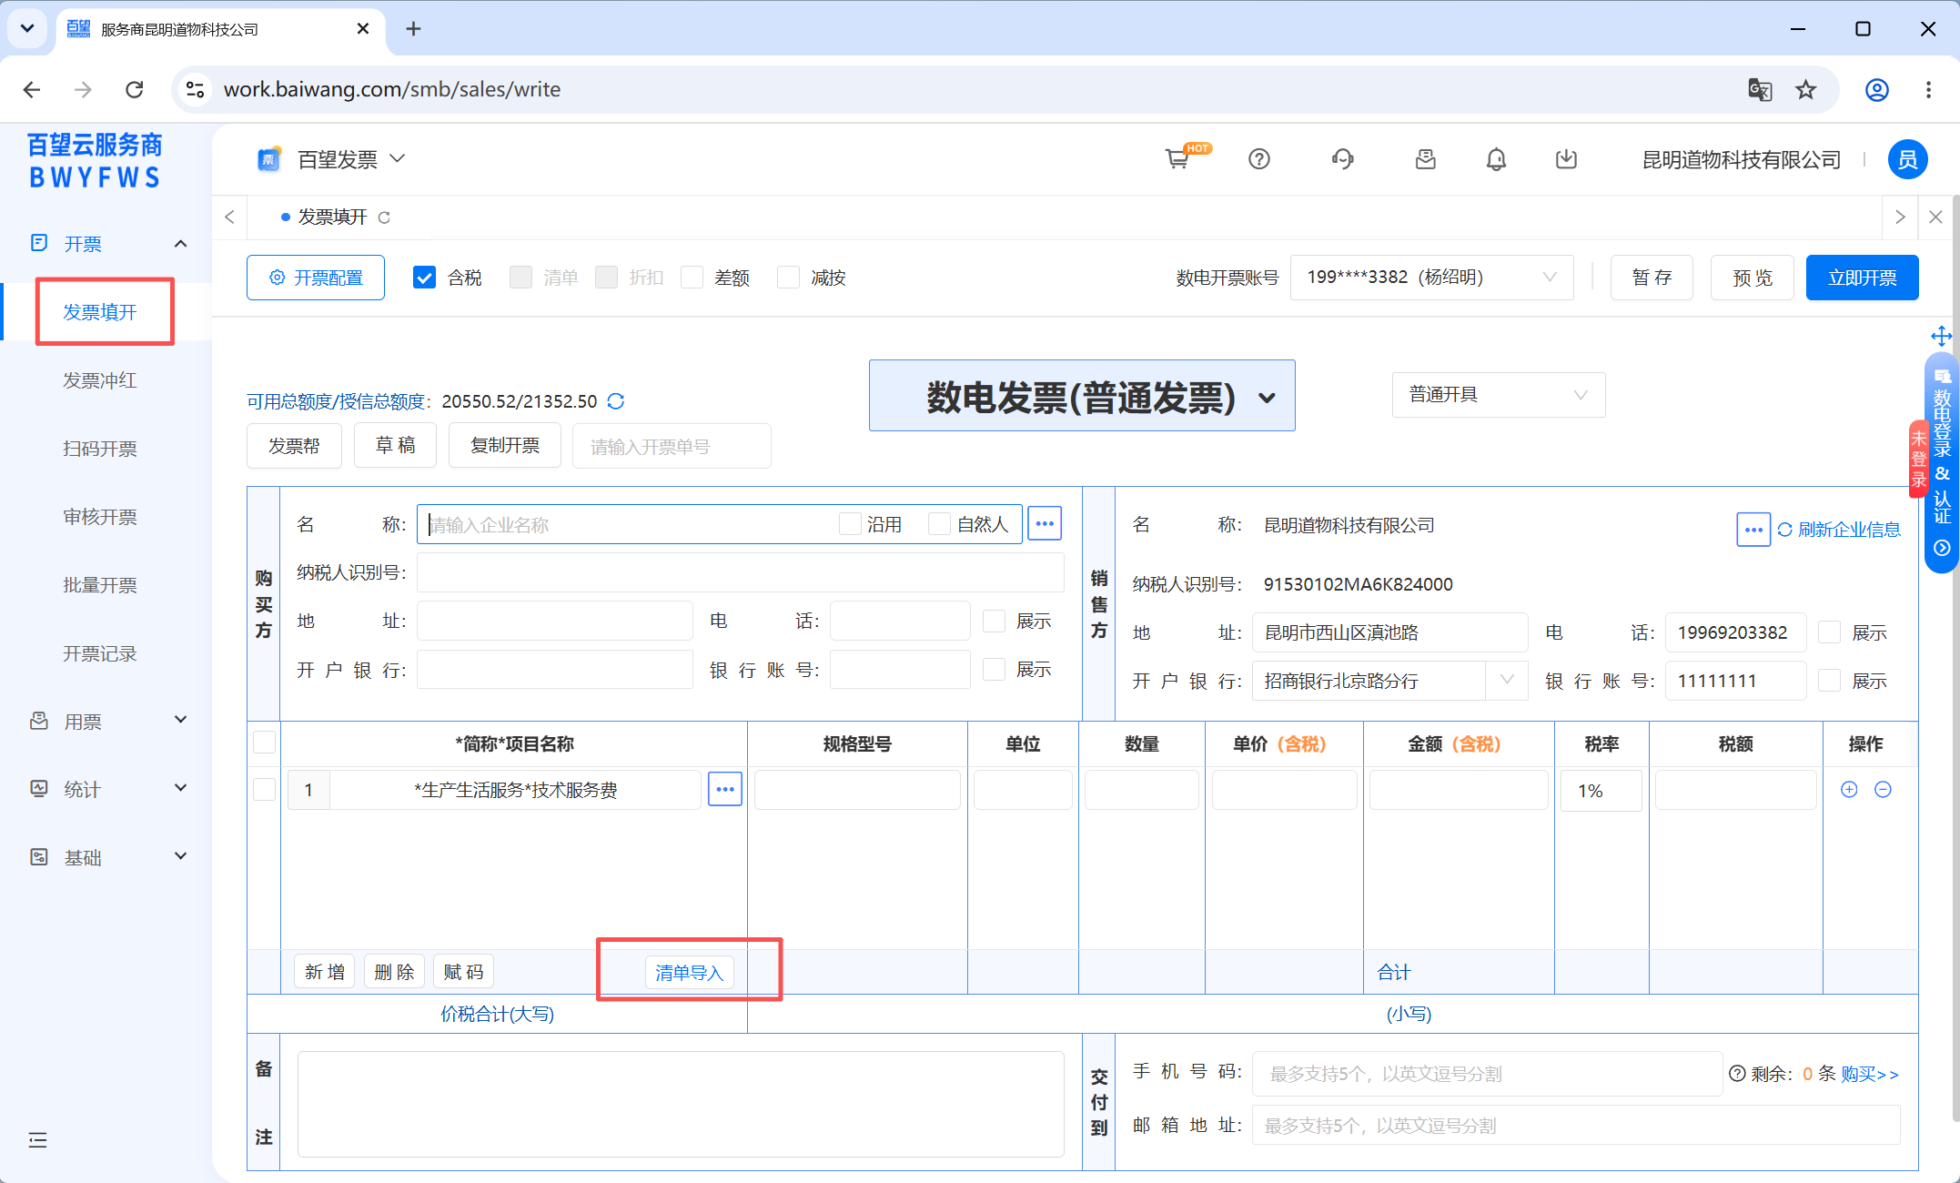Expand the 统计 sidebar section
The image size is (1960, 1183).
pyautogui.click(x=180, y=788)
